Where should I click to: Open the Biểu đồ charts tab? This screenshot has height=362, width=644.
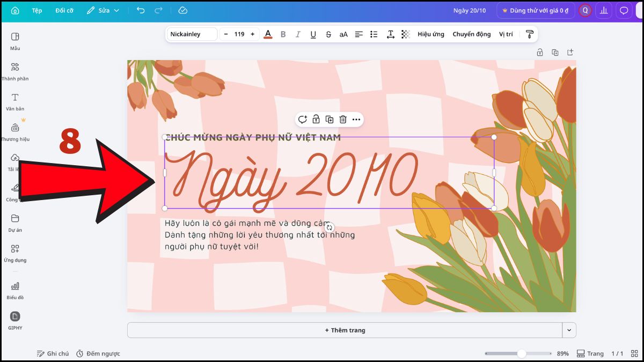click(x=15, y=291)
